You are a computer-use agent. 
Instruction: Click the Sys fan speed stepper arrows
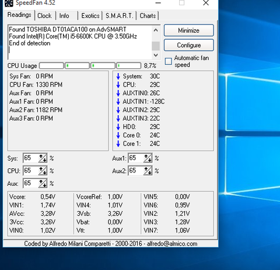coord(43,158)
